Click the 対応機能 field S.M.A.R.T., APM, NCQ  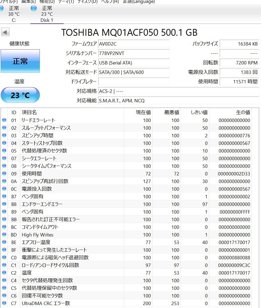tap(178, 100)
